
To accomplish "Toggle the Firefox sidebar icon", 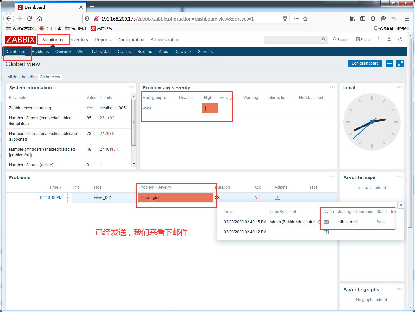I will pyautogui.click(x=363, y=19).
